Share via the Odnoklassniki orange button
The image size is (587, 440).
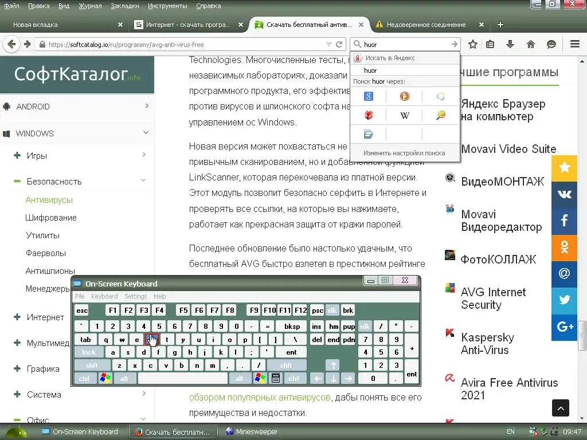tap(564, 247)
